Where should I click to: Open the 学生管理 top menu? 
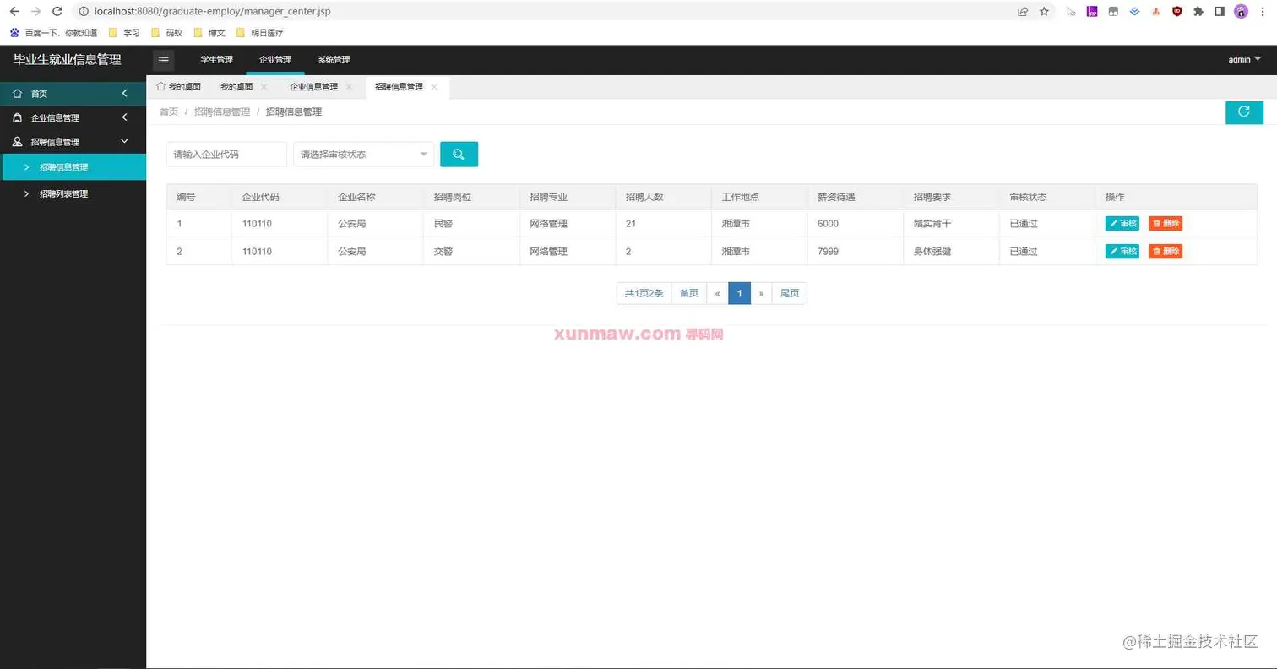point(216,60)
